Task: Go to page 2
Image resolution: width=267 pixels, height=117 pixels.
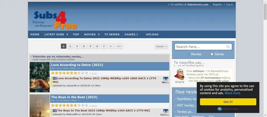Action: tap(70, 46)
